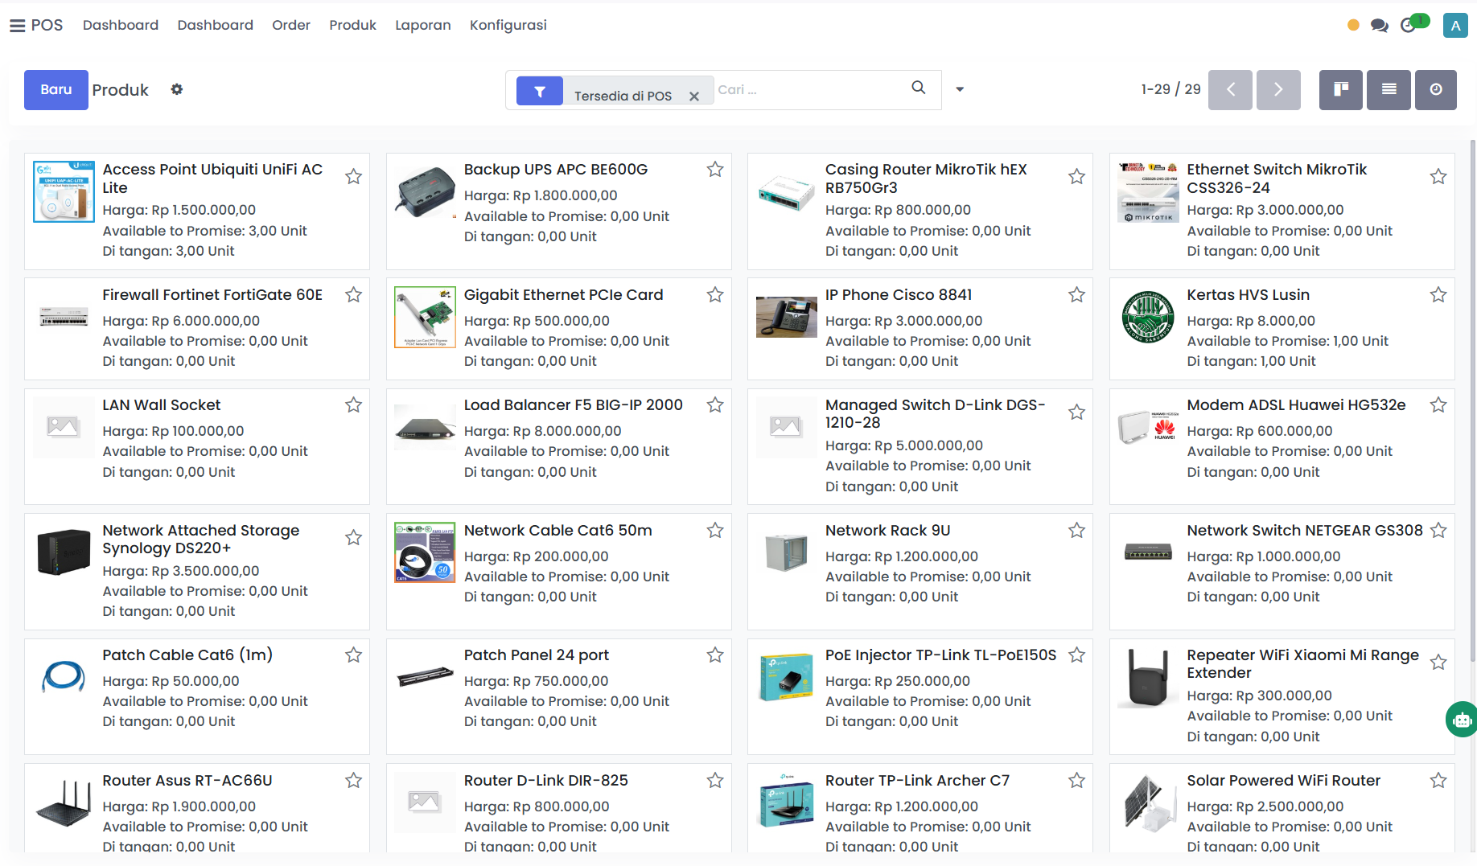Click the Baru button
Image resolution: width=1477 pixels, height=866 pixels.
coord(56,89)
